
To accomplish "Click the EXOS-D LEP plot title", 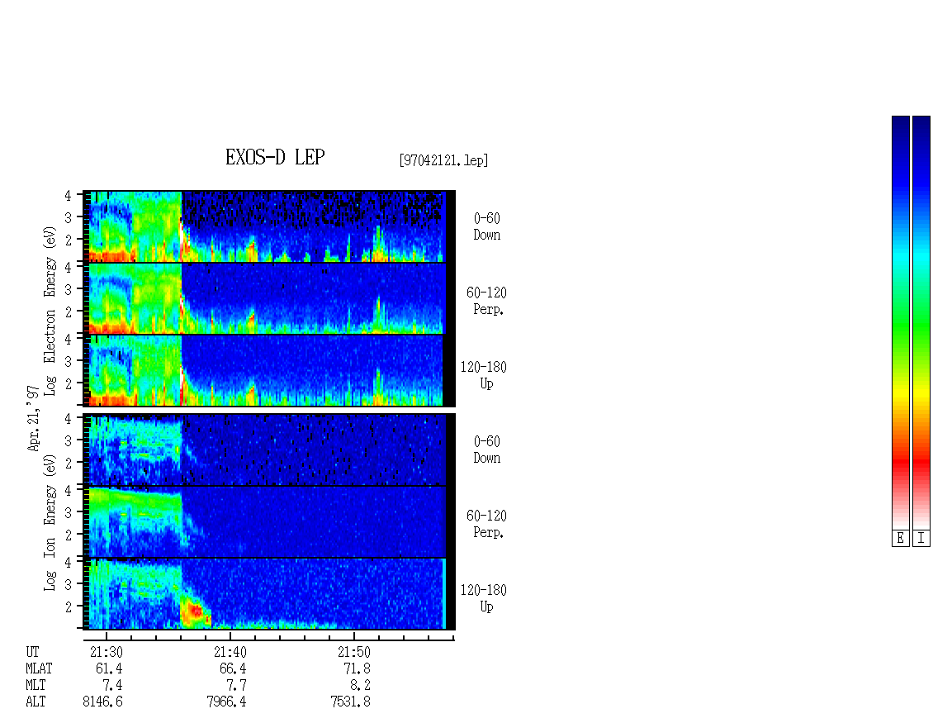I will 275,157.
